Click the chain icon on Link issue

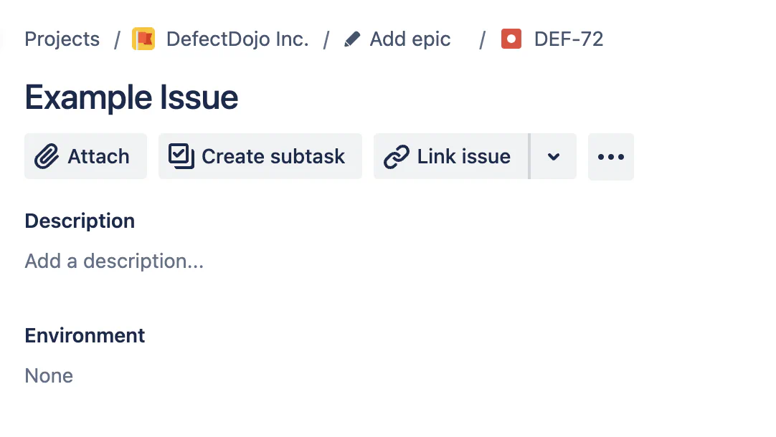pyautogui.click(x=397, y=156)
